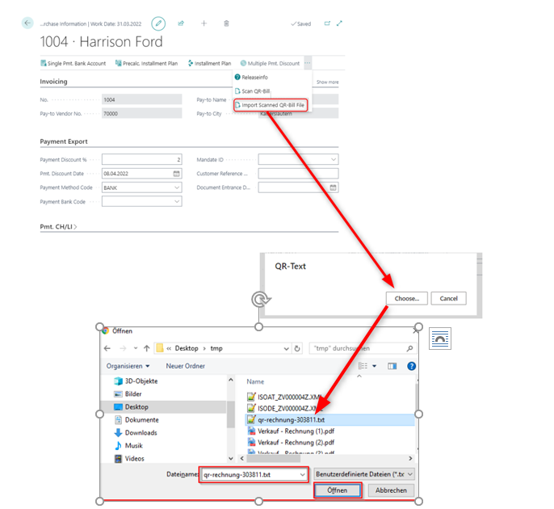
Task: Click the share icon in header
Action: tap(181, 23)
